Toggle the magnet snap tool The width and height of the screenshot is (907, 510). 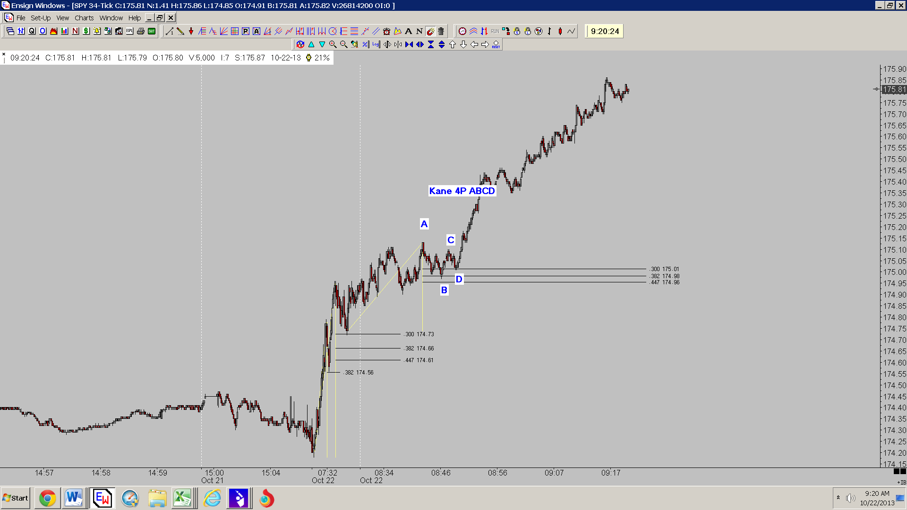430,31
